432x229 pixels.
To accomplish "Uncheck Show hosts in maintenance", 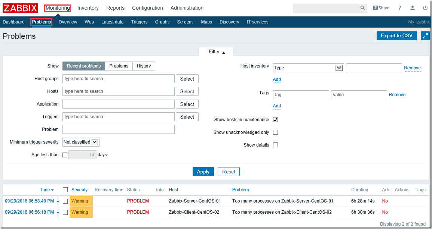I will pyautogui.click(x=275, y=120).
